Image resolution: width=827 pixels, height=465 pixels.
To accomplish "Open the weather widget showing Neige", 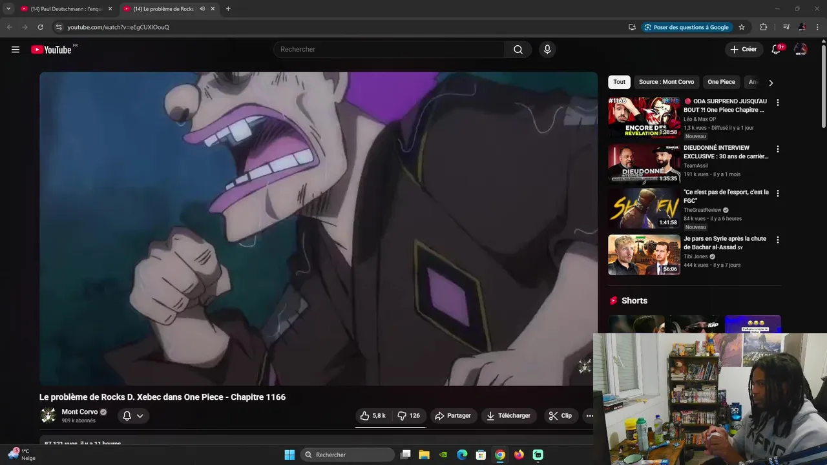I will coord(21,455).
